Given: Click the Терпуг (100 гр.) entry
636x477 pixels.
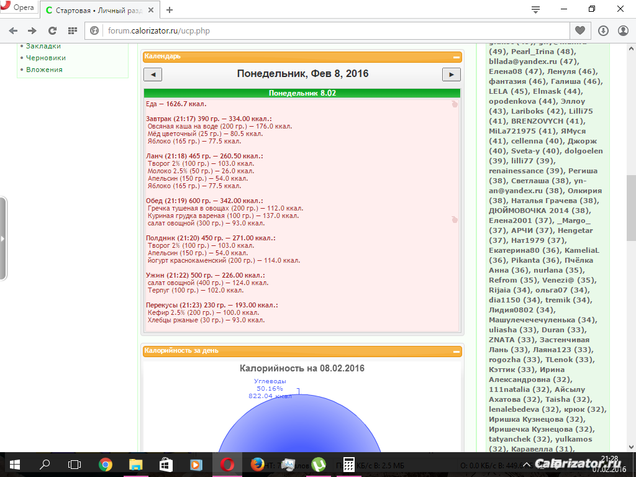Looking at the screenshot, I should 196,291.
